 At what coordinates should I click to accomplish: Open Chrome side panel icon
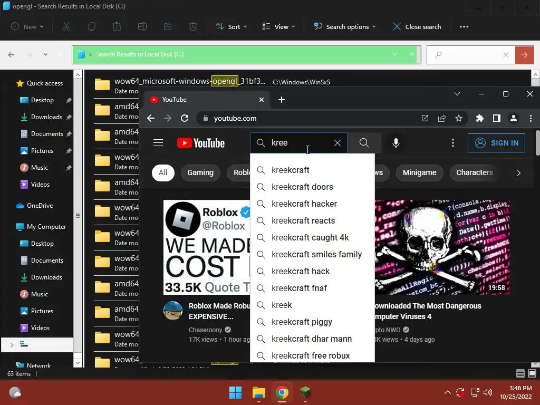click(x=497, y=119)
